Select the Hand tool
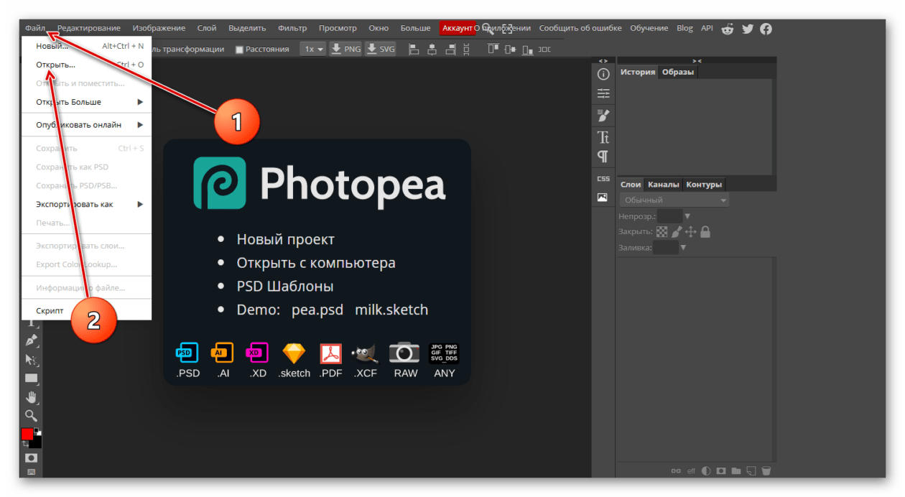 (x=31, y=396)
